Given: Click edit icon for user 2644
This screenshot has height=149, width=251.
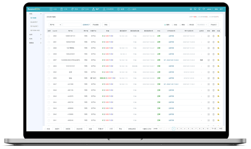Looking at the screenshot, I should 208,102.
